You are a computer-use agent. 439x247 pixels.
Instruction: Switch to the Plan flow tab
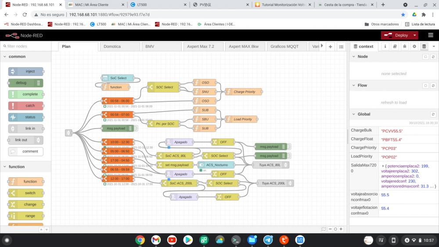(x=79, y=47)
